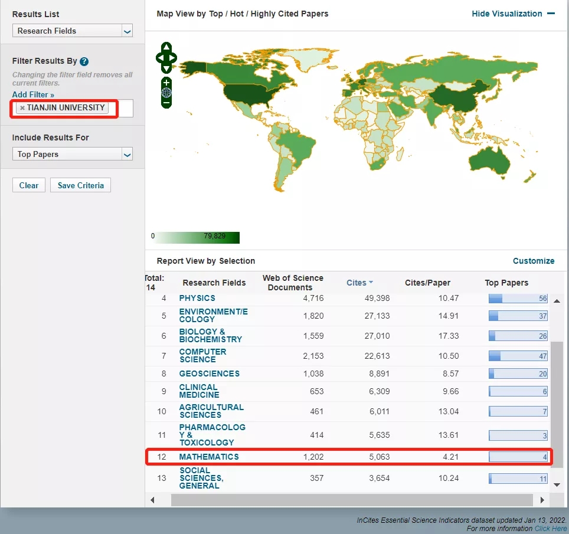
Task: Zoom in on the world map
Action: (166, 83)
